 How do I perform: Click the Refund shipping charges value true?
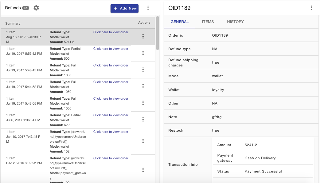(216, 62)
